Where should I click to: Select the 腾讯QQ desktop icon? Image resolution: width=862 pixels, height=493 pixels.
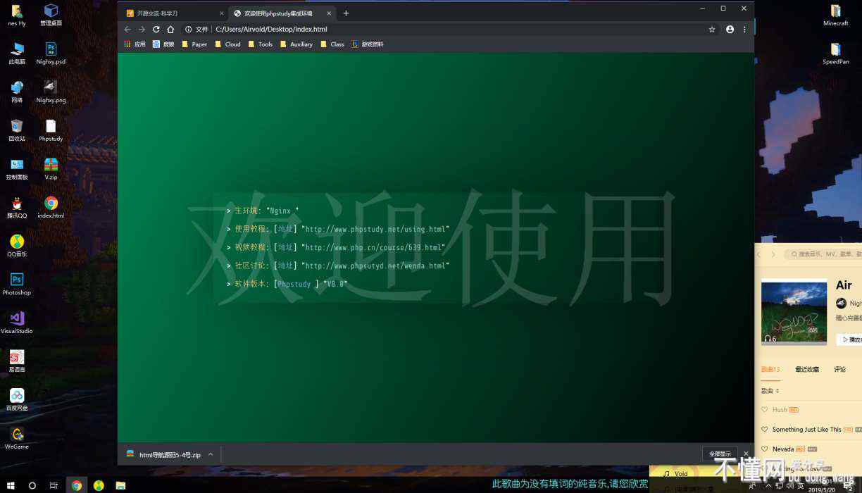[17, 208]
